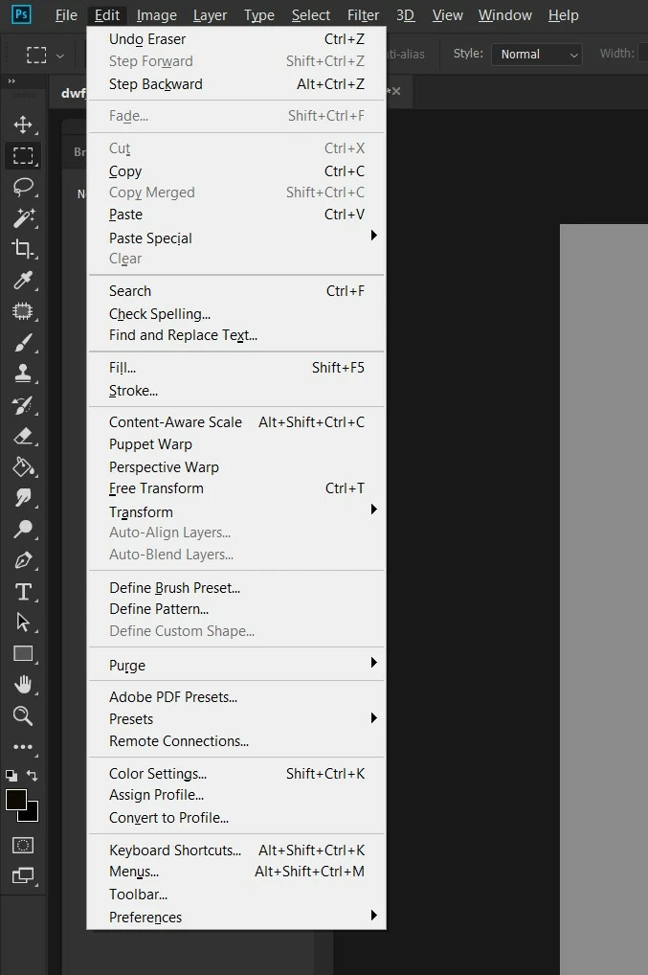Select the Hand tool

[x=23, y=685]
